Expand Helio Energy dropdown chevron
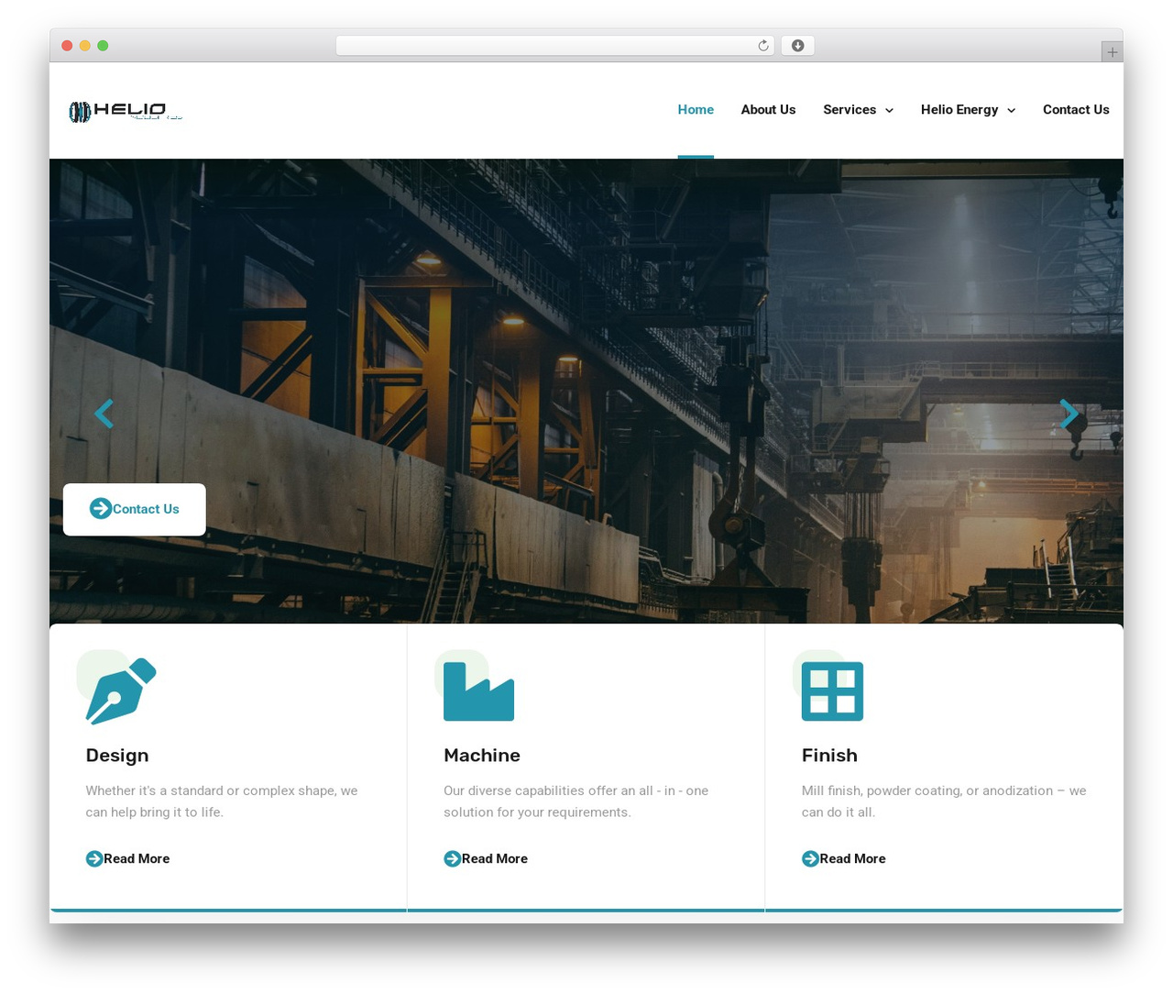Screen dimensions: 1173x994 pyautogui.click(x=1012, y=110)
